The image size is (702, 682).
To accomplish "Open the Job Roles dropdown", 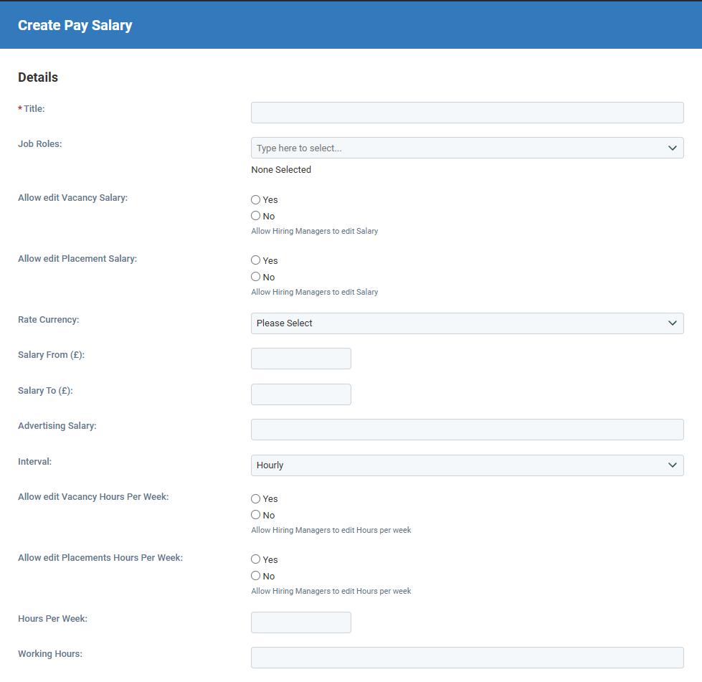I will [467, 148].
